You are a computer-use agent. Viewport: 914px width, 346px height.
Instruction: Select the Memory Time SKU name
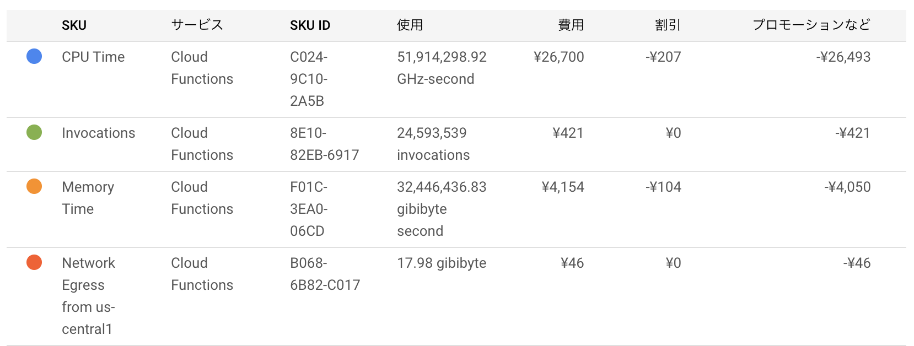tap(88, 198)
